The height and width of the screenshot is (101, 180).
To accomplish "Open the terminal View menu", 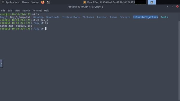I will [x=17, y=11].
